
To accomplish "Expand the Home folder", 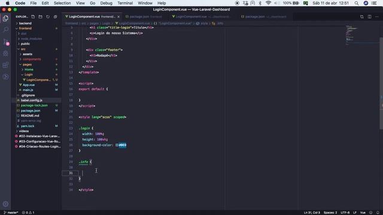I will coord(29,69).
